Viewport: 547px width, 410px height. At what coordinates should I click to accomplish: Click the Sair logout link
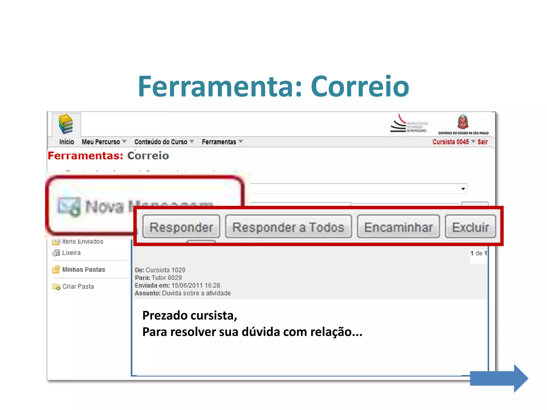[483, 142]
